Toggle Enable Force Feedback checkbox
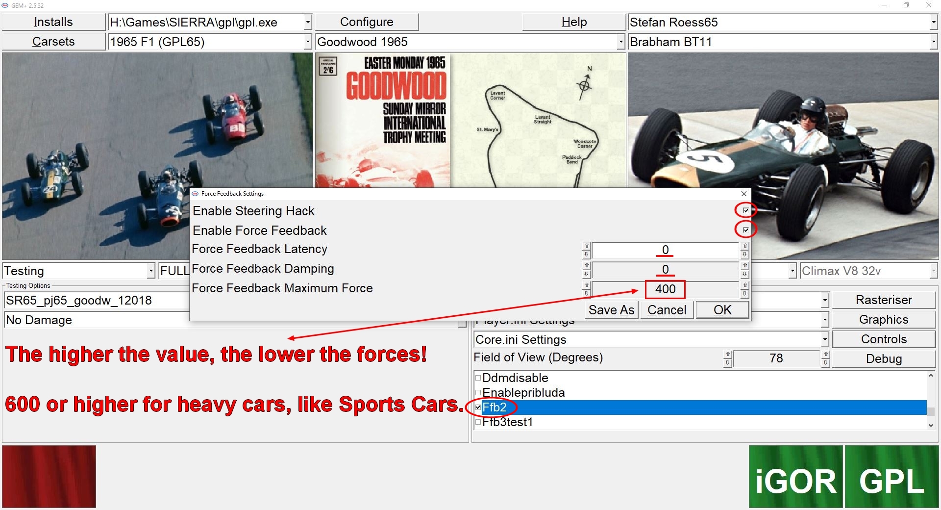Image resolution: width=941 pixels, height=510 pixels. tap(745, 229)
